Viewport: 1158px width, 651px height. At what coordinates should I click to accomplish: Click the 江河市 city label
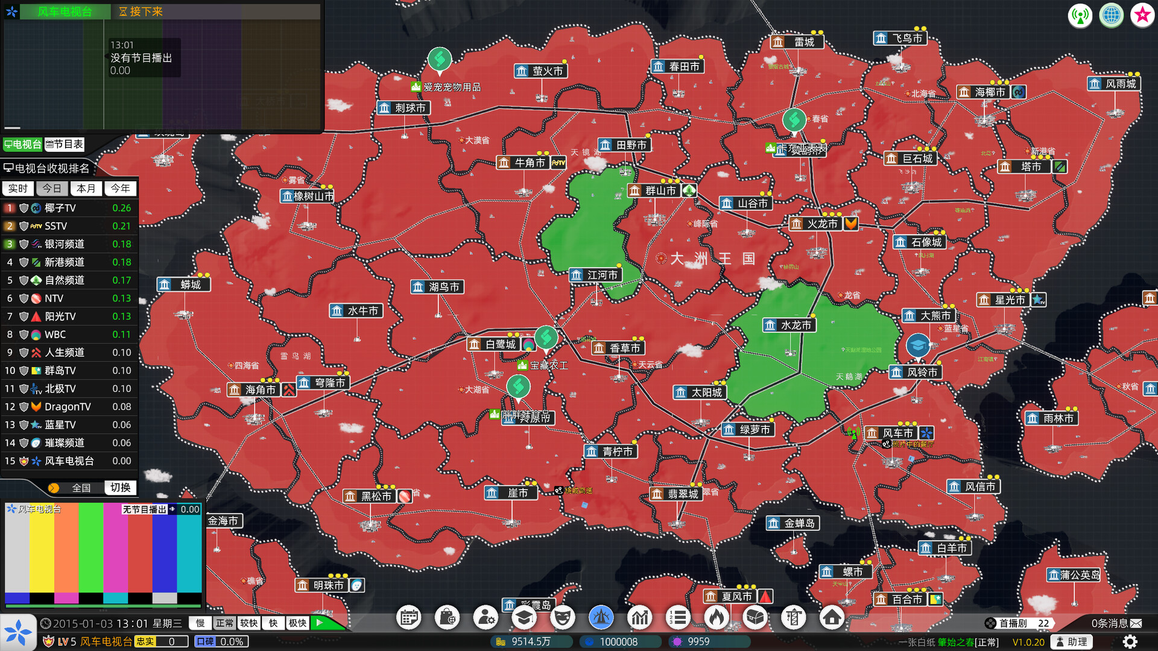(596, 275)
